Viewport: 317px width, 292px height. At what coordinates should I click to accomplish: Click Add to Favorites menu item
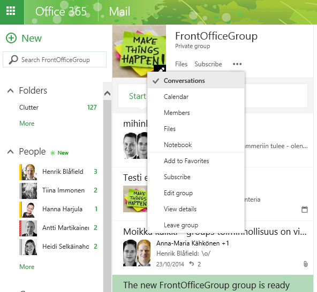click(196, 161)
